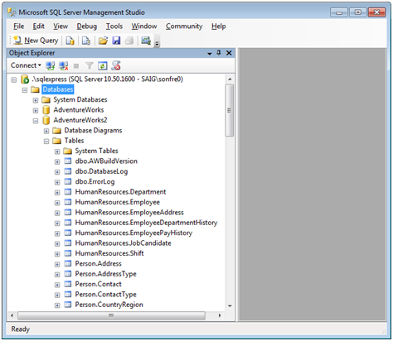Open the Connect dropdown
Screen dimensions: 393x341
coord(26,65)
